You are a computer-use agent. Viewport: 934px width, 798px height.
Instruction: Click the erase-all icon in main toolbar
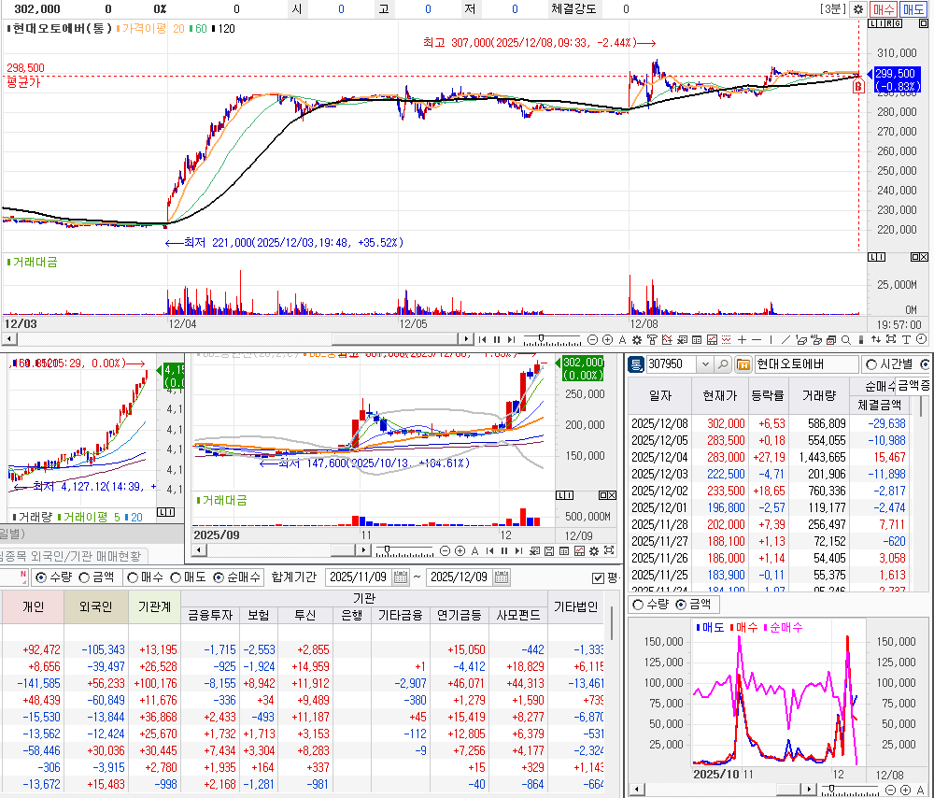[x=816, y=340]
